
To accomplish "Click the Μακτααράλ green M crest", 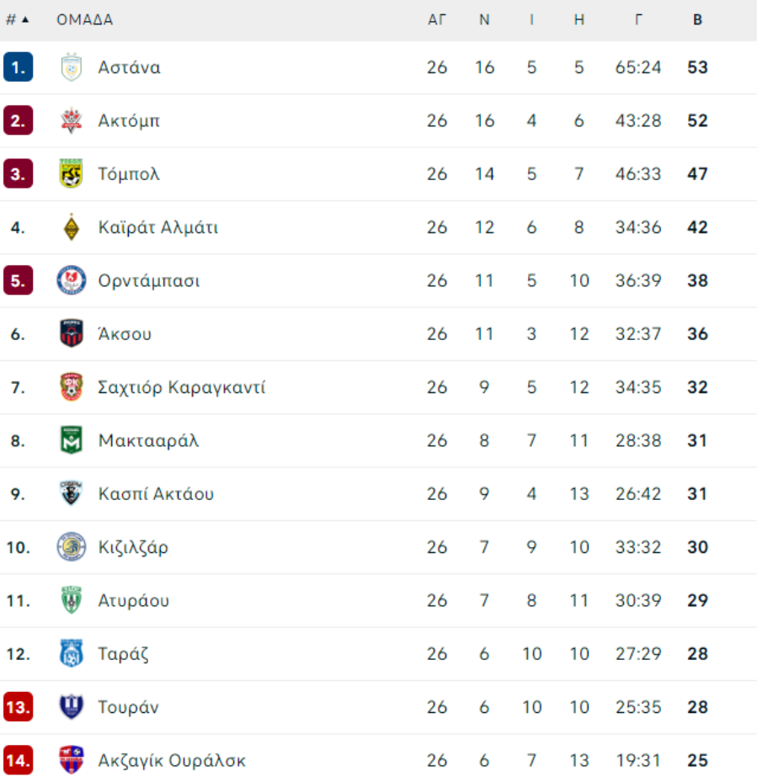I will coord(72,440).
